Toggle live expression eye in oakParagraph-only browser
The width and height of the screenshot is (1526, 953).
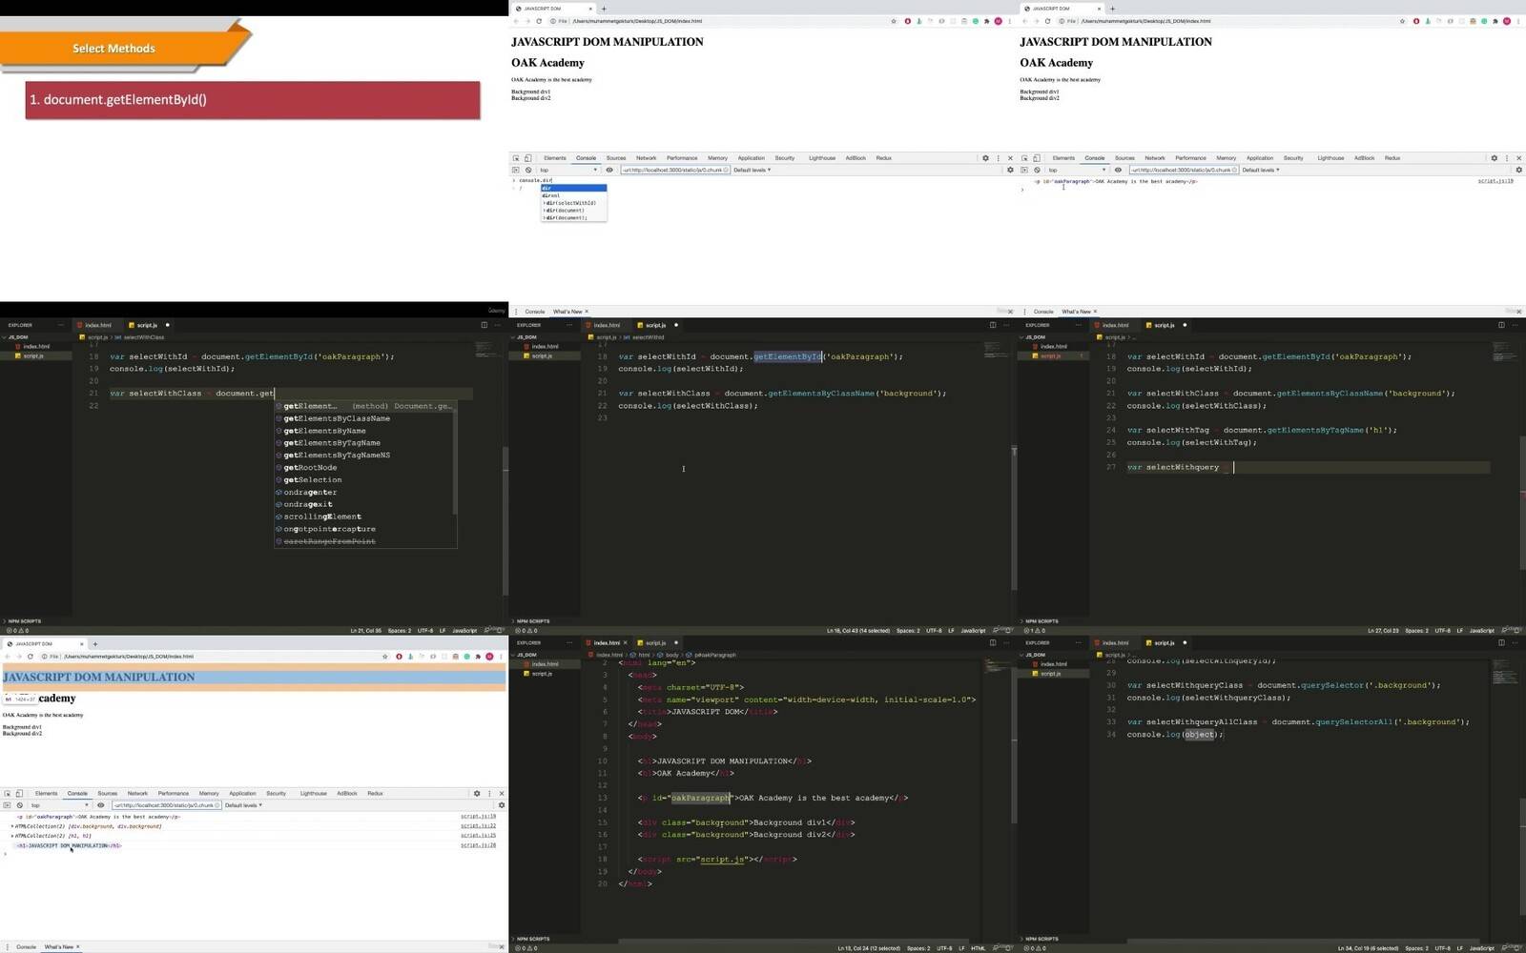(x=1118, y=170)
